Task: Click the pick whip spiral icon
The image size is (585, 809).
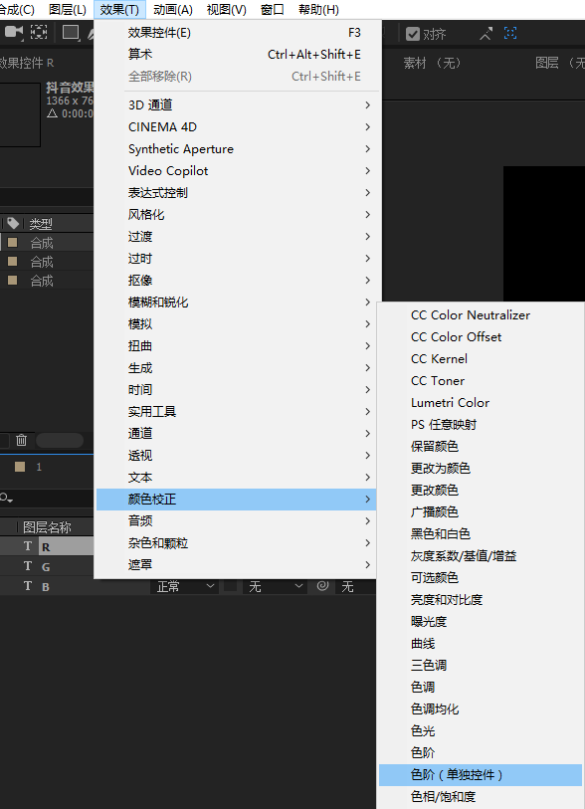Action: (323, 586)
